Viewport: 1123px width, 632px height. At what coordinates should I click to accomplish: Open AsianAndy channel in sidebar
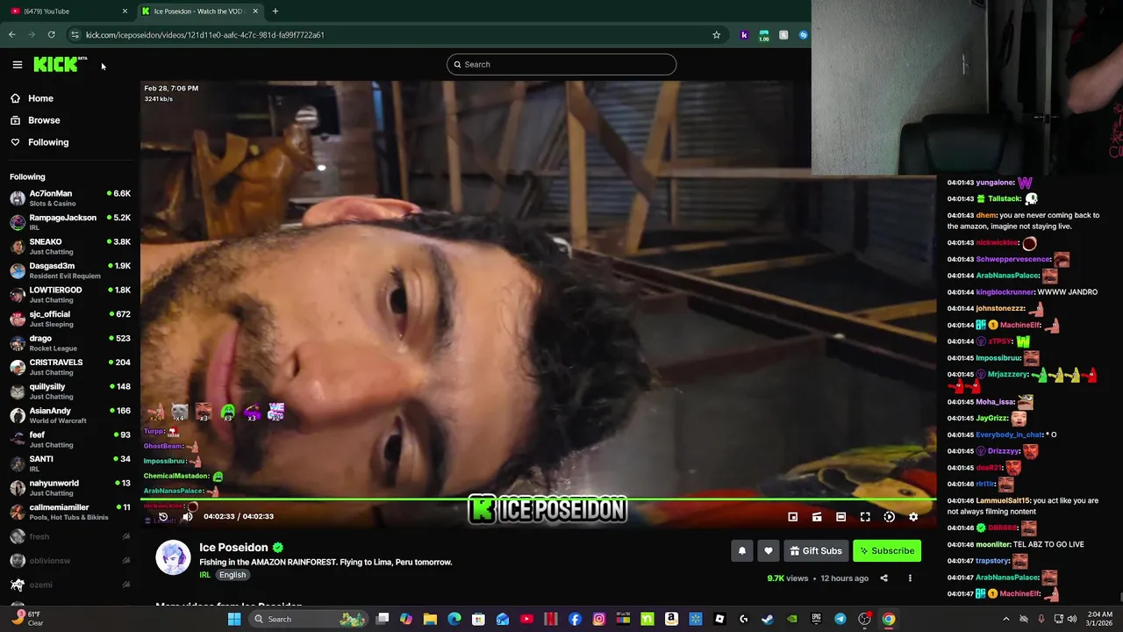[x=70, y=415]
